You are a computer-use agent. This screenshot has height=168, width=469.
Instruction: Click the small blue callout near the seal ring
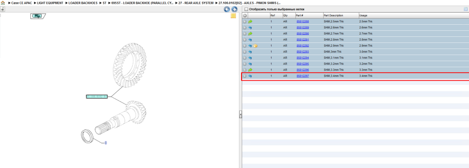[106, 143]
